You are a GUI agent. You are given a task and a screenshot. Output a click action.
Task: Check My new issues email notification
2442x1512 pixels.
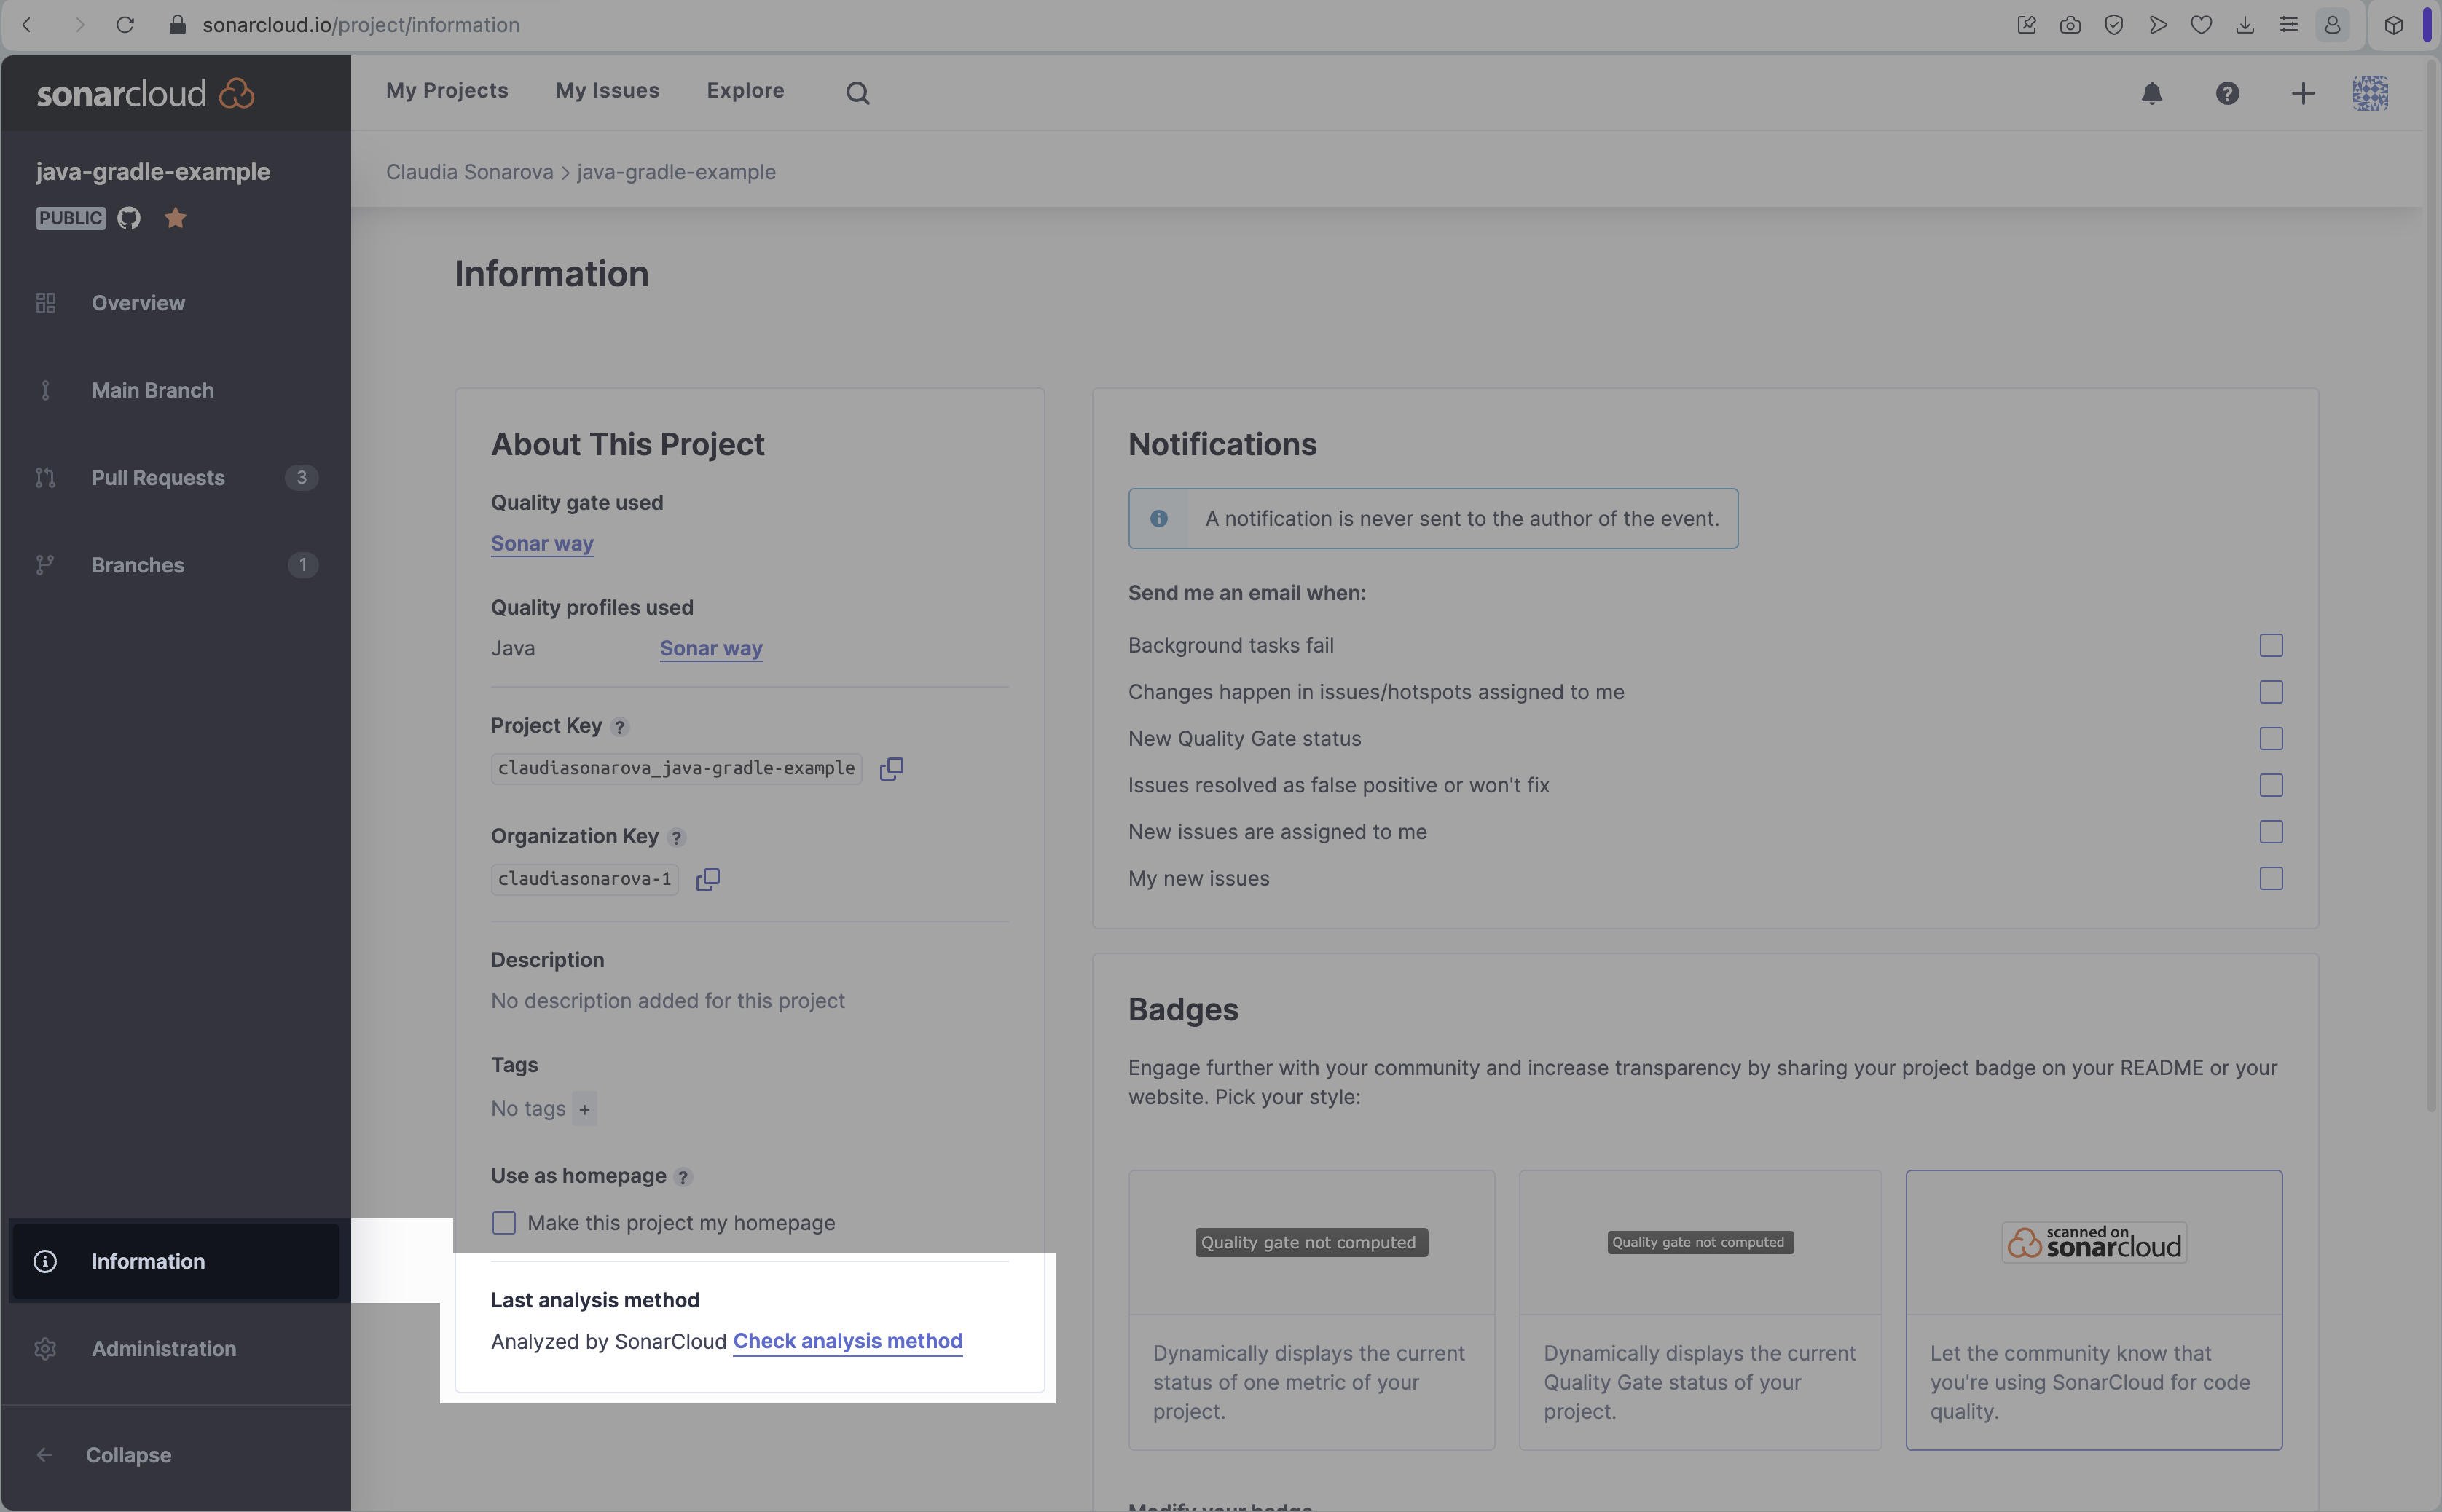(2271, 877)
